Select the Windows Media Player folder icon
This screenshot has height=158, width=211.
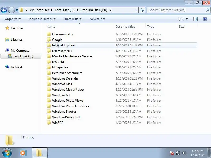tap(49, 89)
